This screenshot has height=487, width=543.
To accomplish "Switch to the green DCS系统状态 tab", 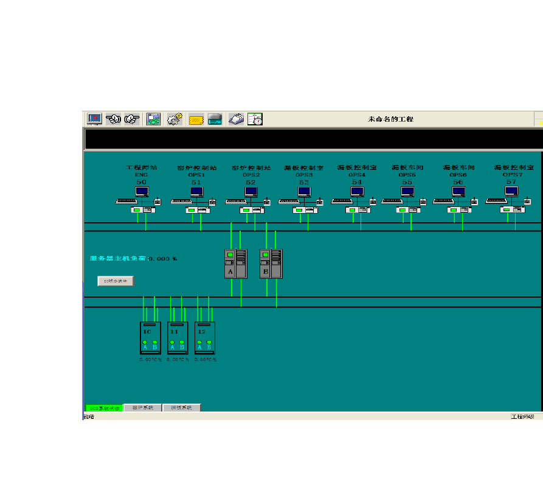I will (103, 408).
